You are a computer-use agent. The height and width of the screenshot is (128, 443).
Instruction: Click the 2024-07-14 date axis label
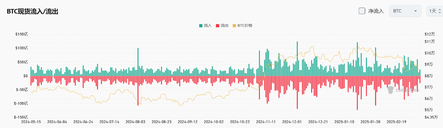tap(109, 122)
